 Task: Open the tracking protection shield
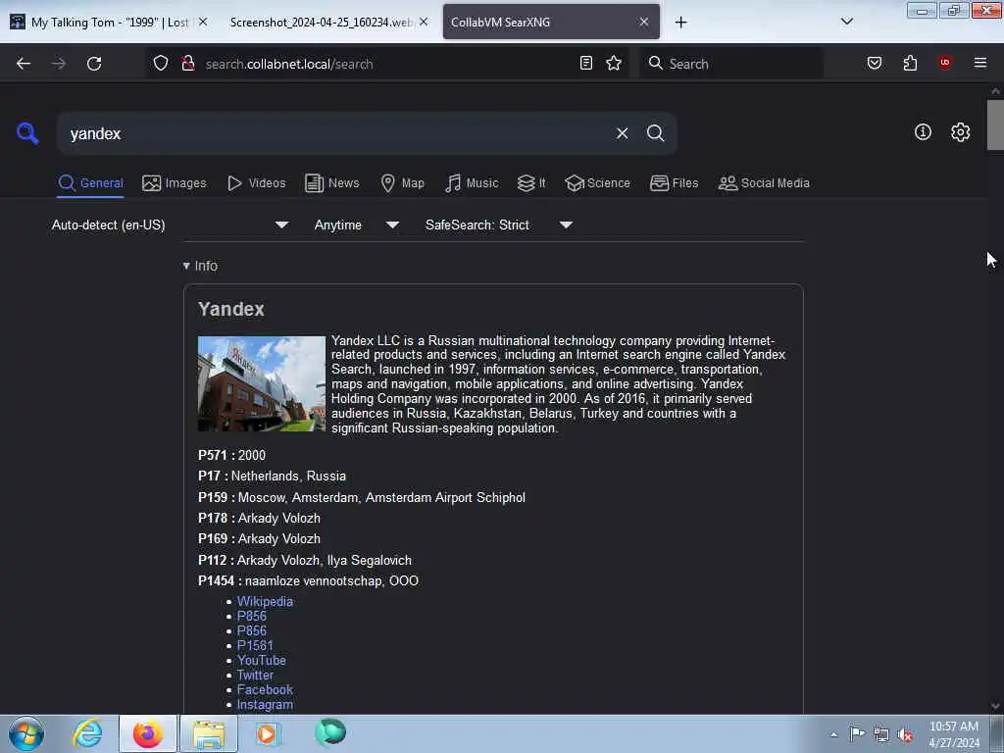(x=161, y=63)
